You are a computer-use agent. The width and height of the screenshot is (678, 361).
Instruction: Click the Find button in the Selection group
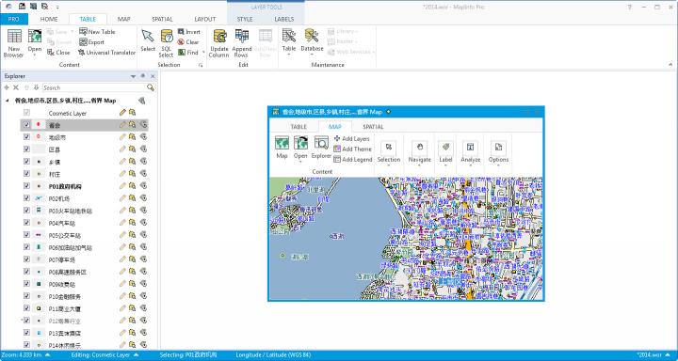(188, 53)
